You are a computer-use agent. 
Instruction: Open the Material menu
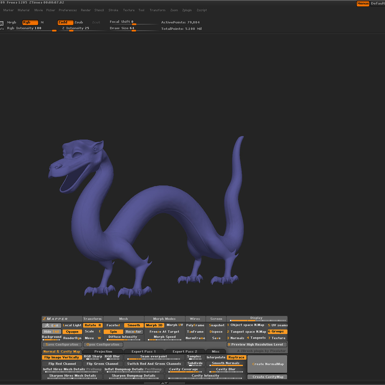pyautogui.click(x=24, y=10)
